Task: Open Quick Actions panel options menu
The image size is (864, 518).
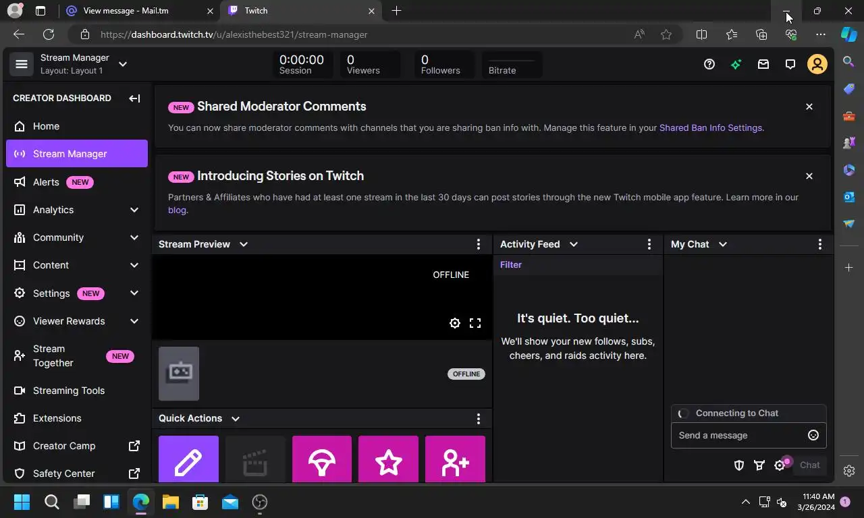Action: tap(479, 418)
